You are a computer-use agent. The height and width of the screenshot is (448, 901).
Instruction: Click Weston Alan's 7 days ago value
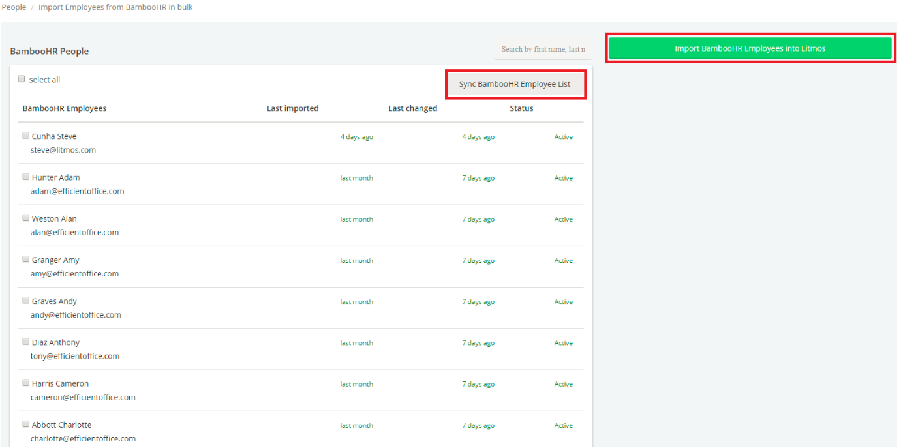pos(478,219)
